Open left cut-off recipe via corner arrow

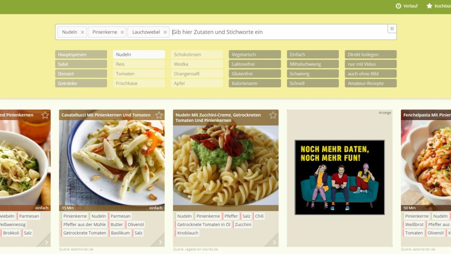(x=46, y=242)
